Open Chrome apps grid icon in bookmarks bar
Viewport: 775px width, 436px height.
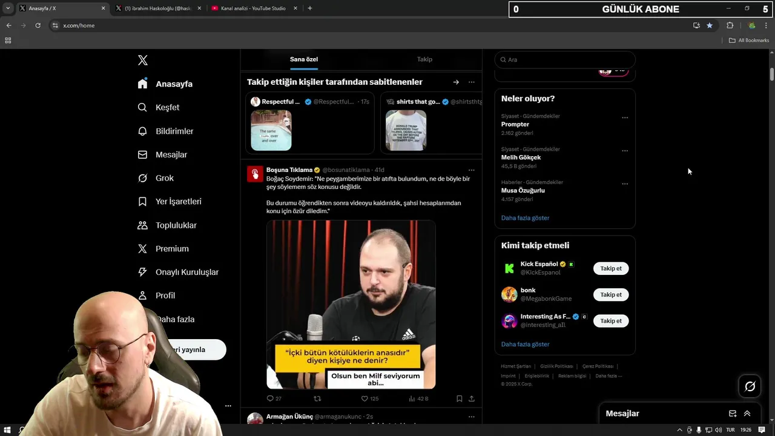click(x=8, y=41)
